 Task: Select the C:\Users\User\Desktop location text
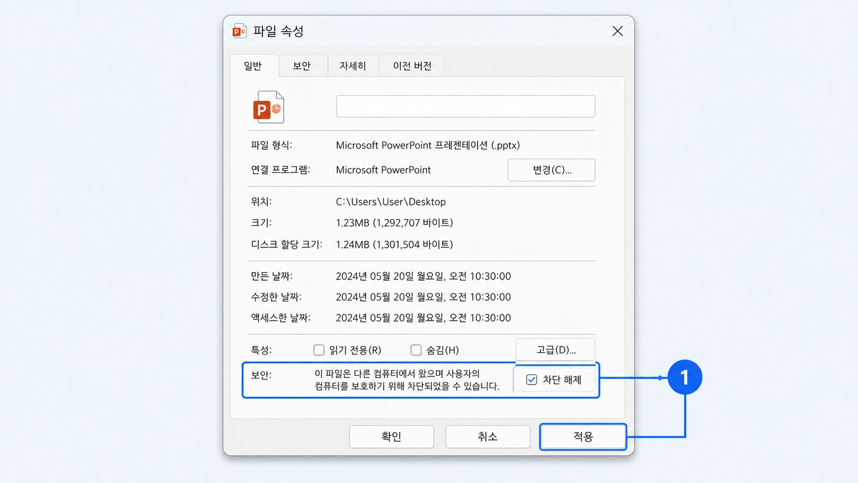point(391,202)
